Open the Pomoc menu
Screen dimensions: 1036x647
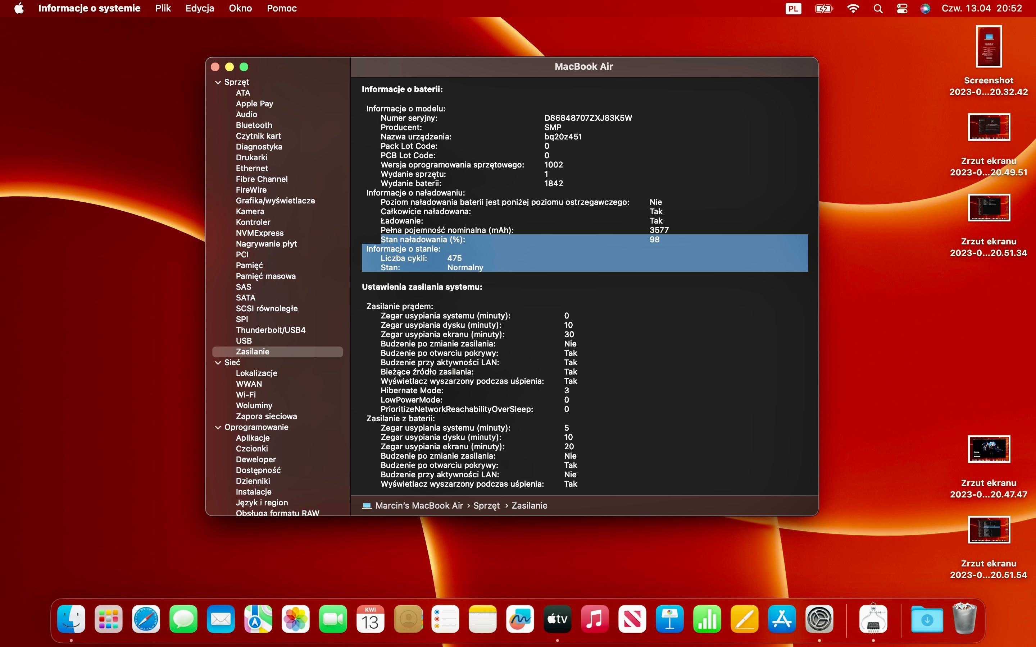(282, 8)
